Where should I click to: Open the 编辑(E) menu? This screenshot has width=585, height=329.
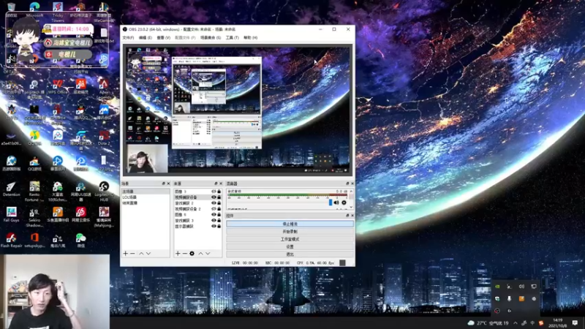[145, 38]
